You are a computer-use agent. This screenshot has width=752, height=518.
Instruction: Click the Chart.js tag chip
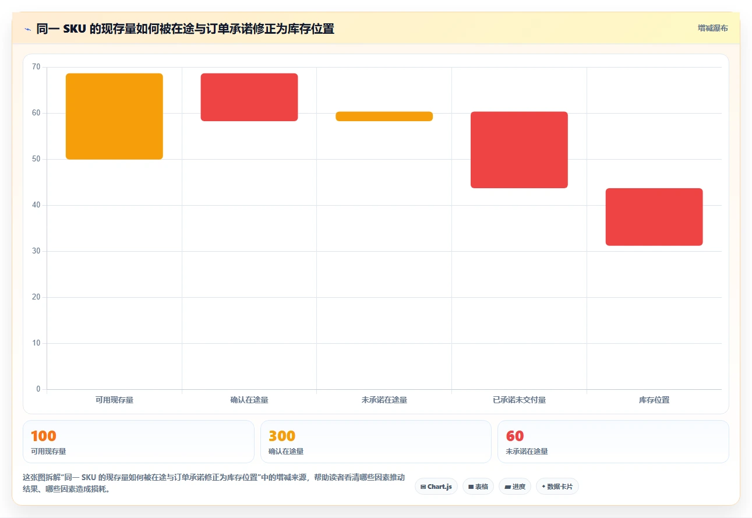point(436,487)
